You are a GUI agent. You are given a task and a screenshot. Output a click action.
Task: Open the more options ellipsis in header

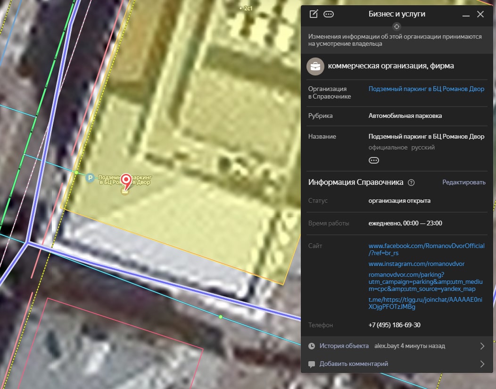[x=329, y=14]
